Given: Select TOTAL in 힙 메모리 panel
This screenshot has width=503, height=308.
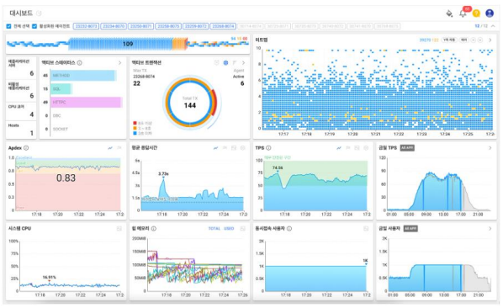Looking at the screenshot, I should [214, 228].
